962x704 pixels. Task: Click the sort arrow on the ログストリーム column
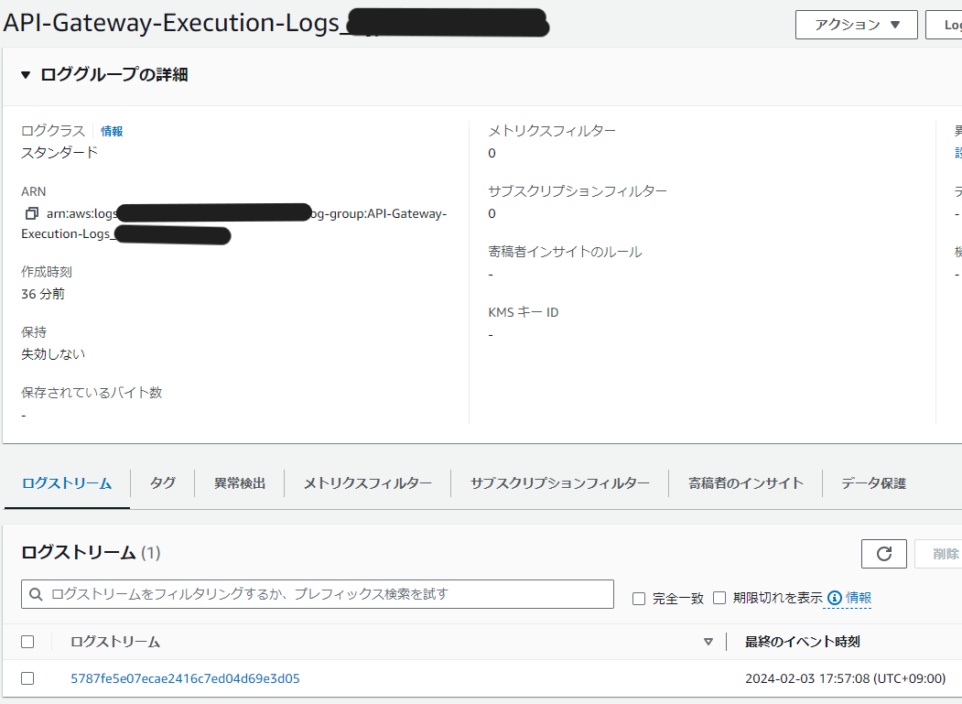708,642
